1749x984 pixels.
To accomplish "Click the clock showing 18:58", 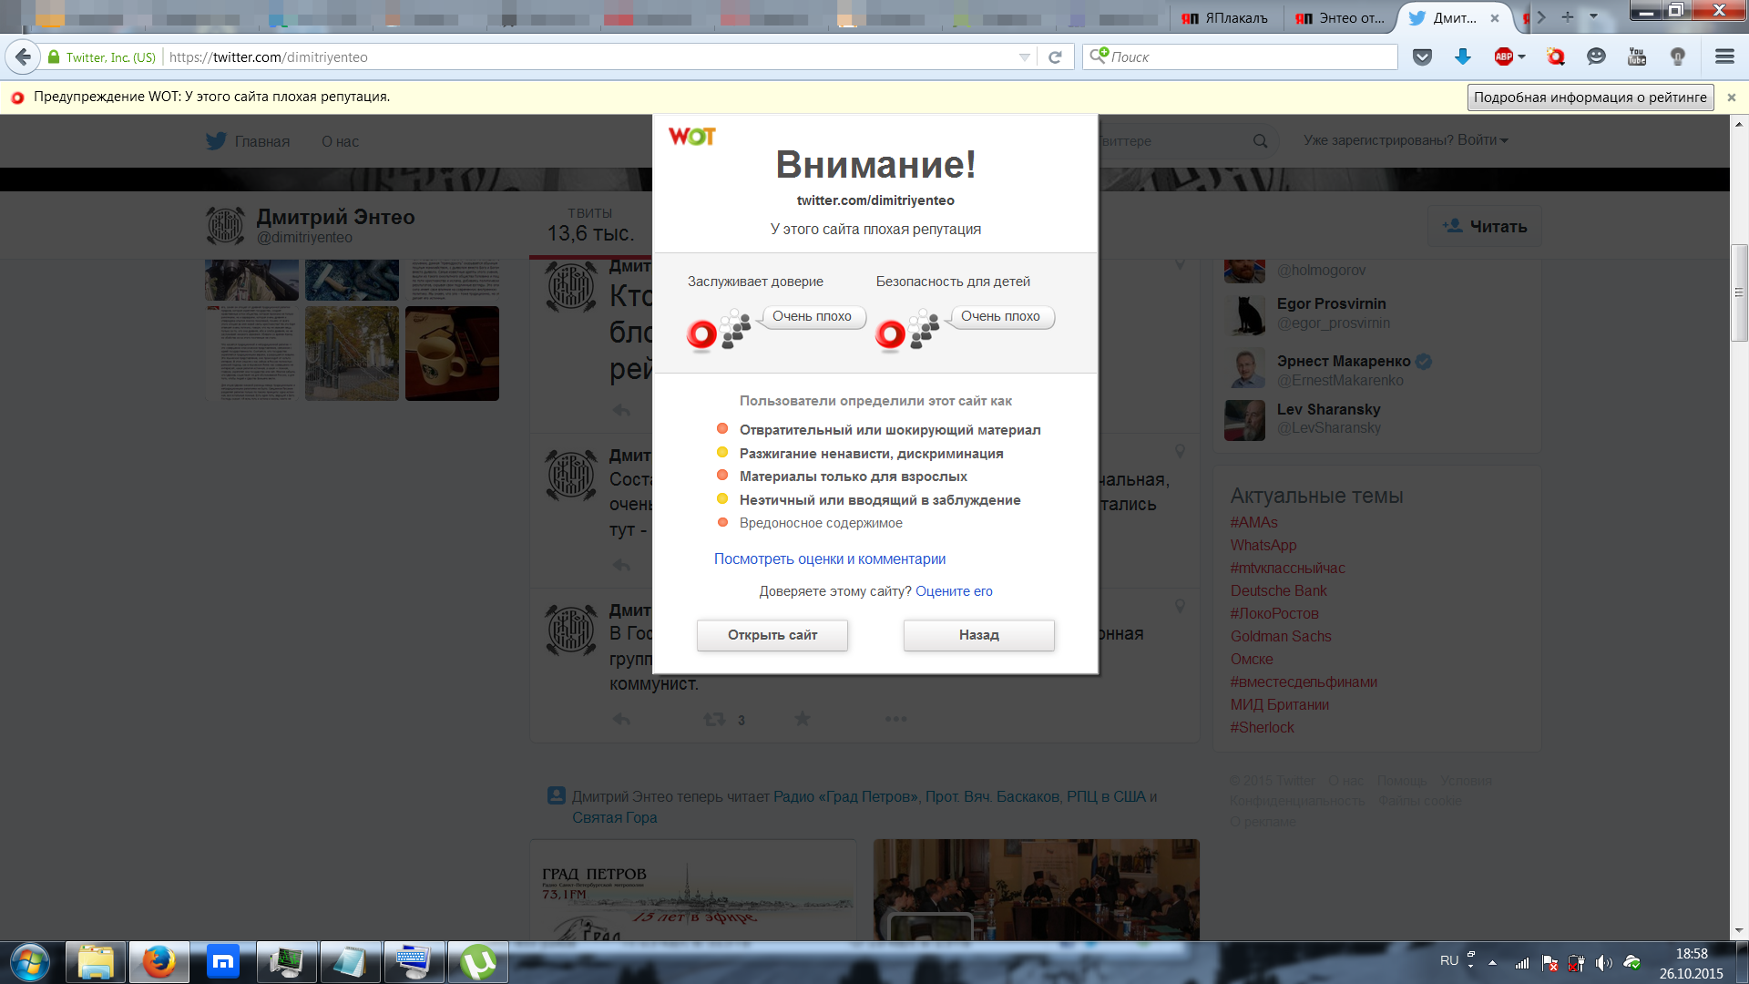I will [x=1692, y=954].
